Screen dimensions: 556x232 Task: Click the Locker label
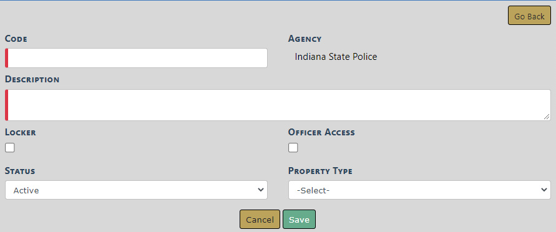(20, 132)
